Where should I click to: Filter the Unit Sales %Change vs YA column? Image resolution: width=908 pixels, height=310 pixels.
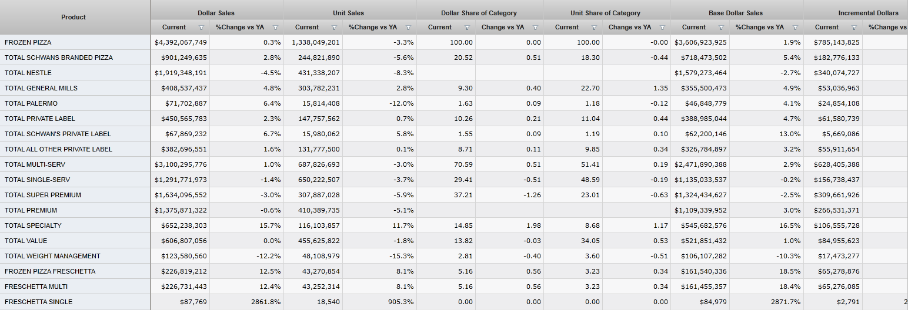[x=409, y=28]
